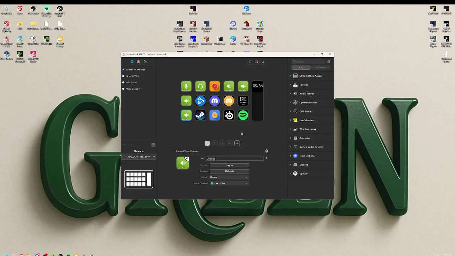Select the Windows Controller profile

pyautogui.click(x=135, y=70)
